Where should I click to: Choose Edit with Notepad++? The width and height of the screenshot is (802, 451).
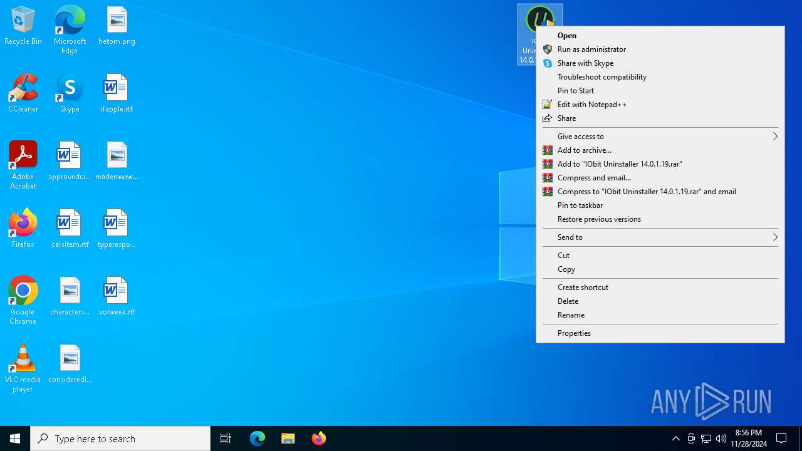[x=660, y=105]
